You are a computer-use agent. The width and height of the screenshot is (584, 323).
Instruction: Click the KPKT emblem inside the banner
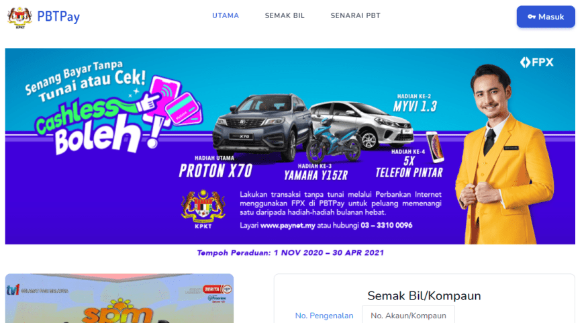pos(203,209)
